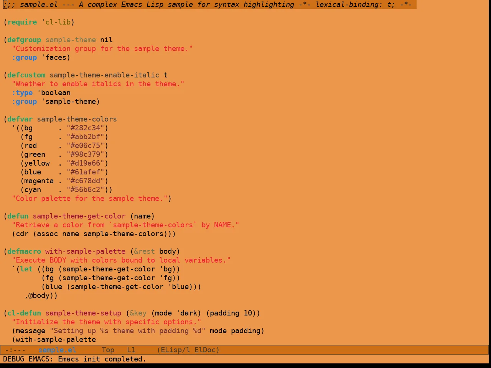Click the "defcustom" keyword
Screen dimensions: 491x368
[x=26, y=75]
